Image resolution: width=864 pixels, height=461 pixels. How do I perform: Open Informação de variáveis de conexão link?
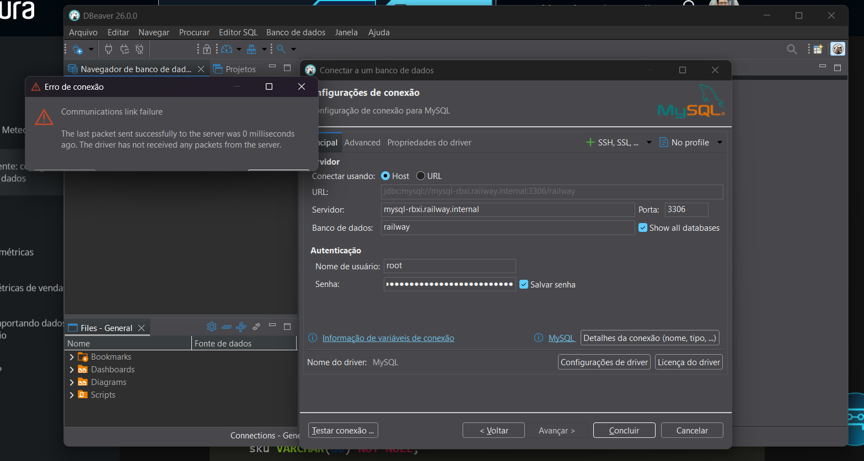pyautogui.click(x=388, y=338)
